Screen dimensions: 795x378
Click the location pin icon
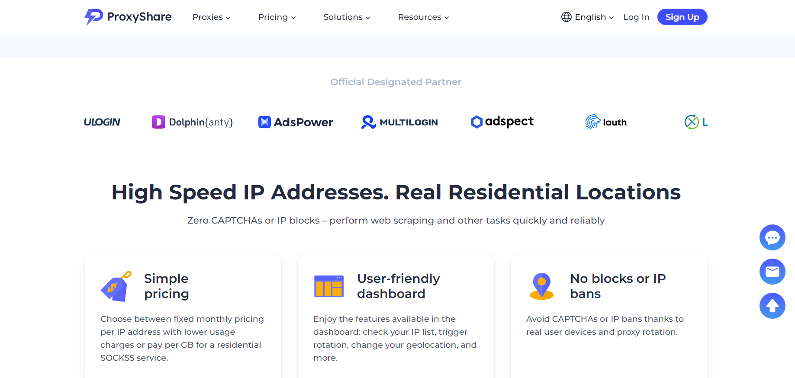(x=541, y=286)
